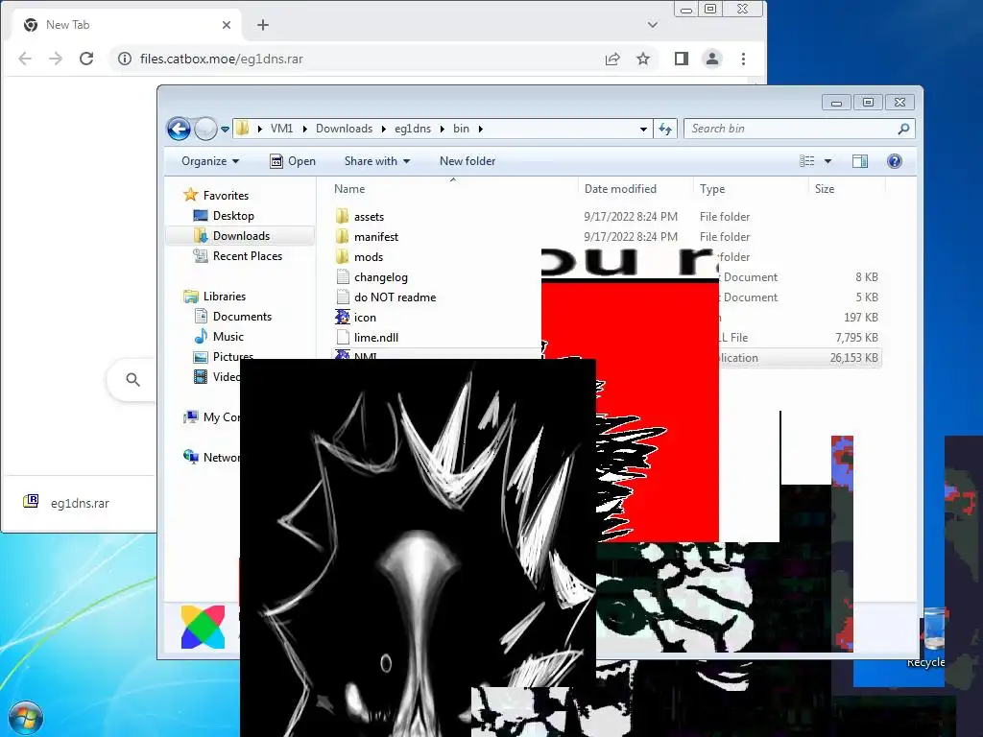983x737 pixels.
Task: Go back in Explorer window
Action: click(179, 130)
